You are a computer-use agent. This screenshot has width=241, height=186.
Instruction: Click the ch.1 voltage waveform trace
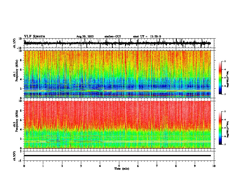tap(117, 43)
